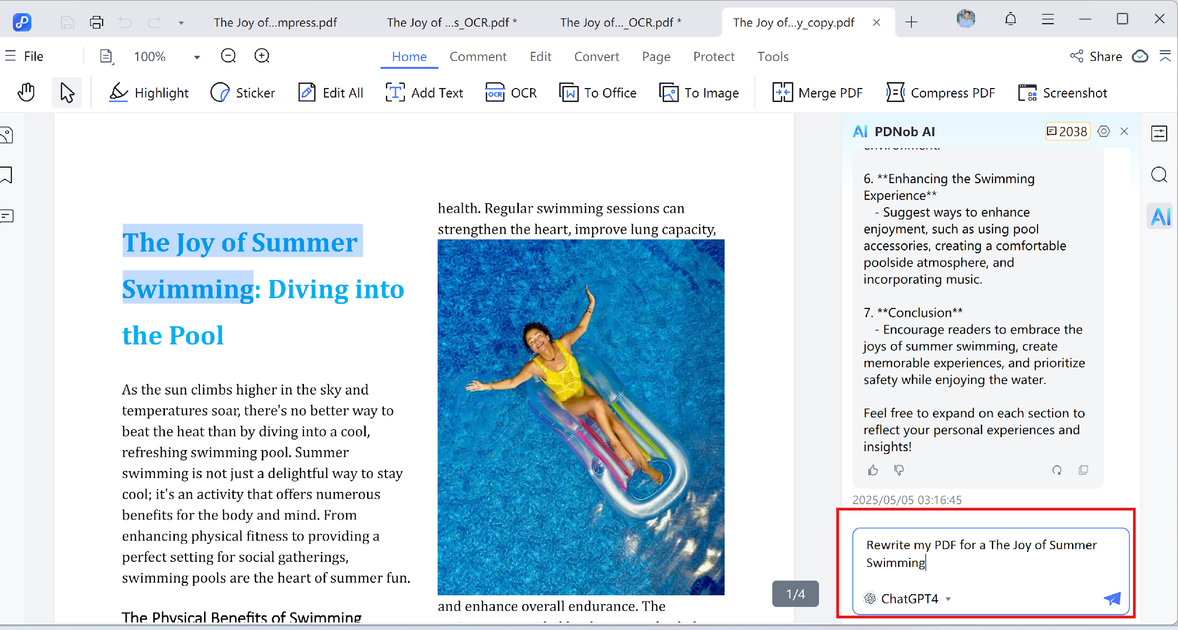Open the zoom percentage dropdown

point(196,57)
